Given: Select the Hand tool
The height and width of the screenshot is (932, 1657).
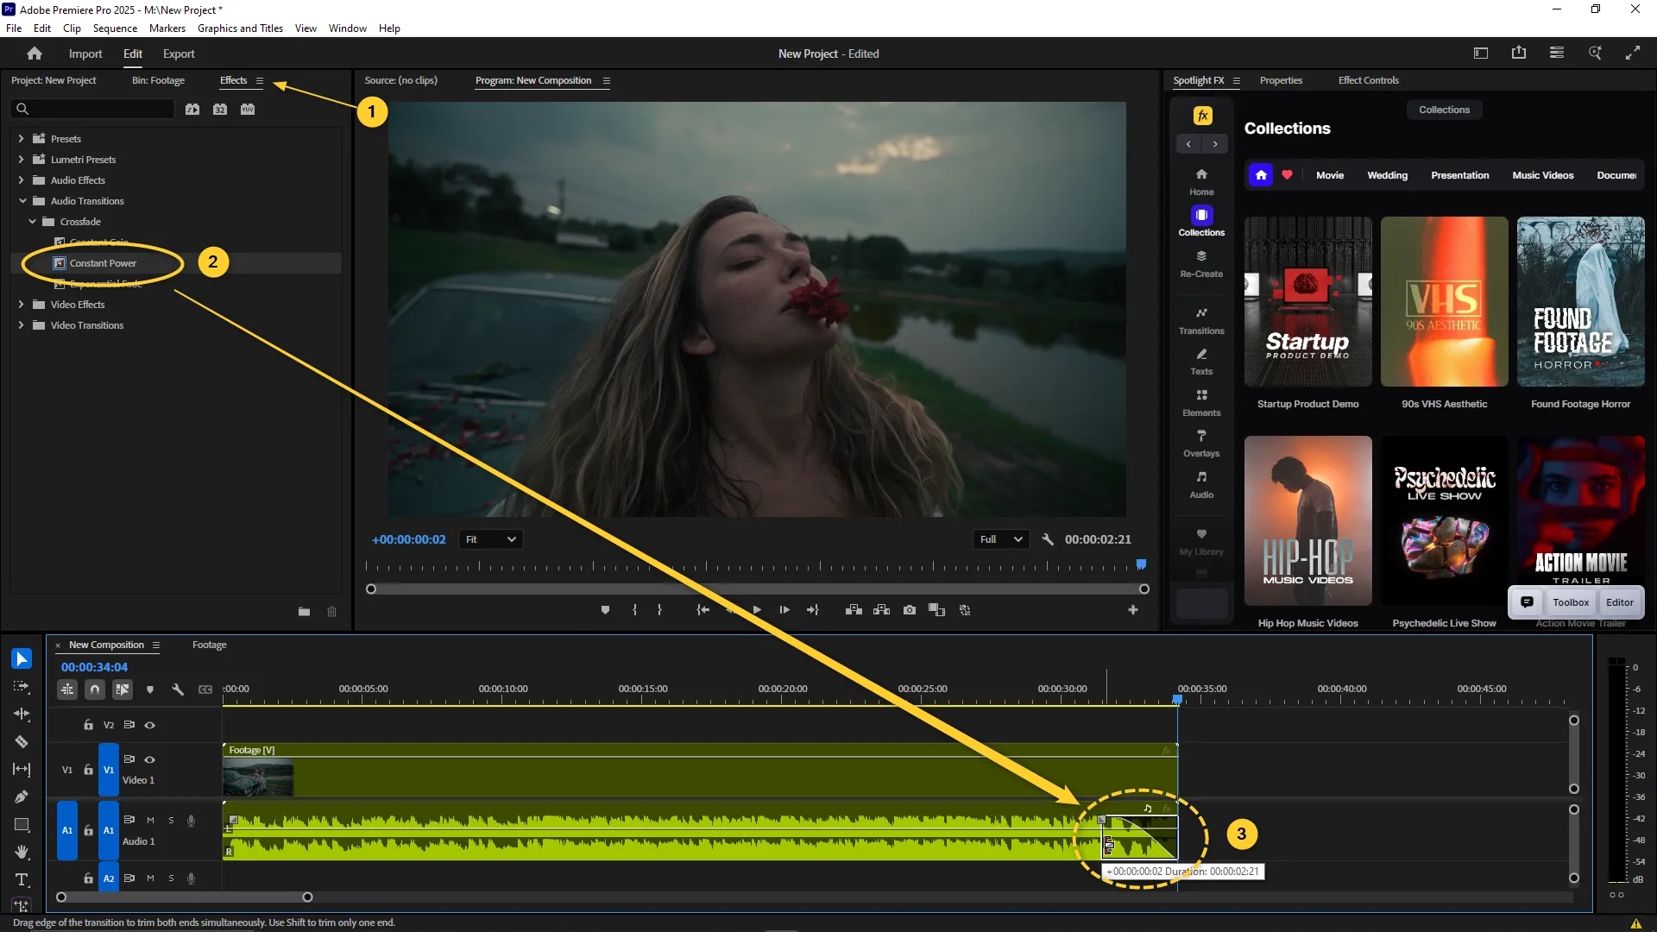Looking at the screenshot, I should (x=22, y=853).
